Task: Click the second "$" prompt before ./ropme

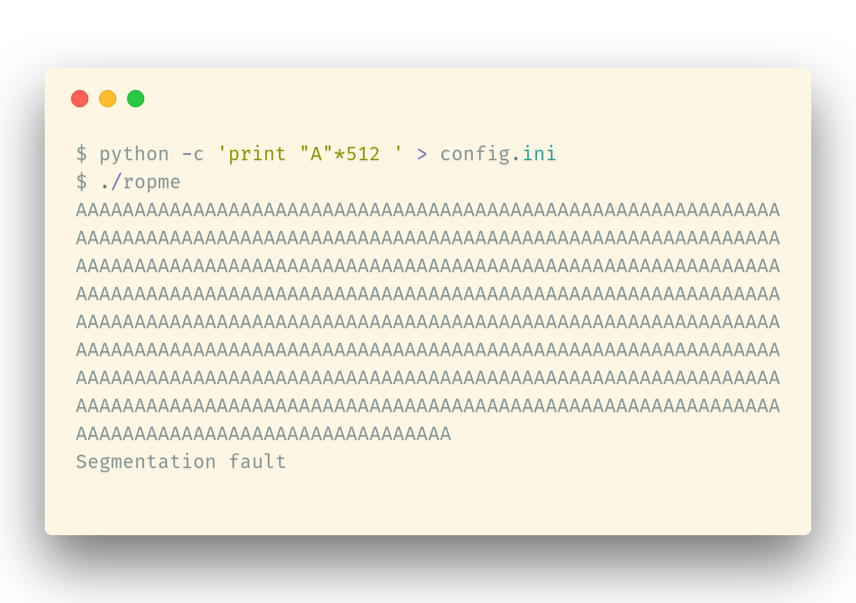Action: (82, 182)
